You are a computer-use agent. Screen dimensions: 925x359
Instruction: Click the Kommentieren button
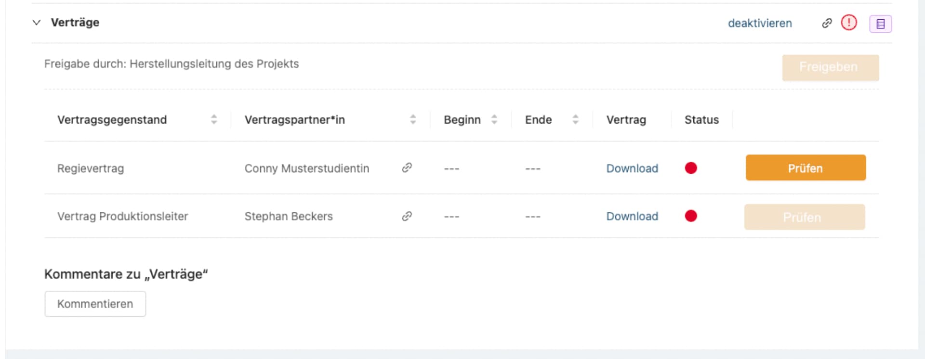click(x=95, y=304)
